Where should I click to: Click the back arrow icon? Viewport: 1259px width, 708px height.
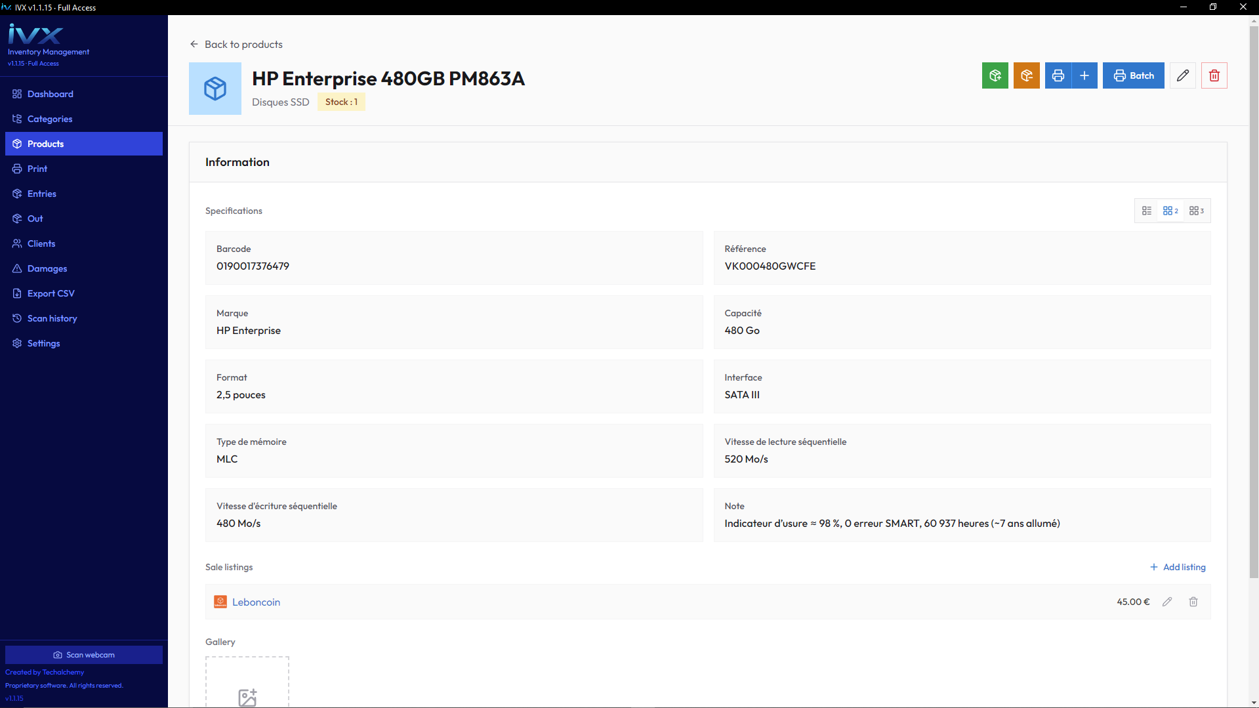[194, 44]
